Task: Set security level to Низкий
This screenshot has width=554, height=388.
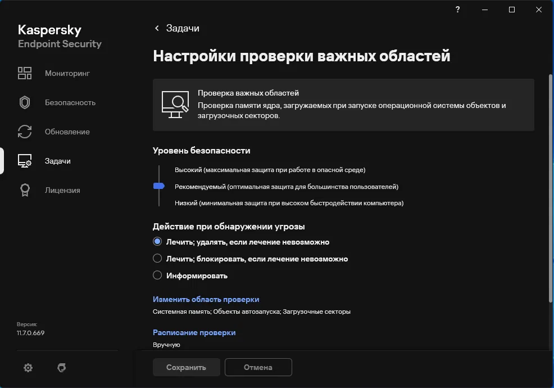Action: pos(289,203)
